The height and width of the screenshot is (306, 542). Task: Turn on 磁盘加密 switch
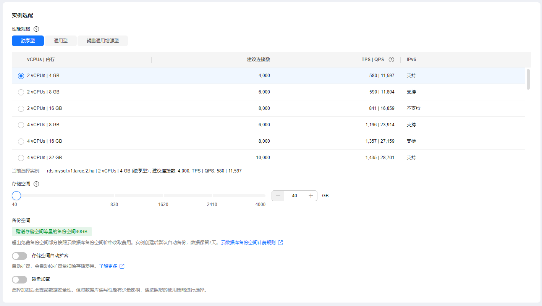[x=19, y=280]
